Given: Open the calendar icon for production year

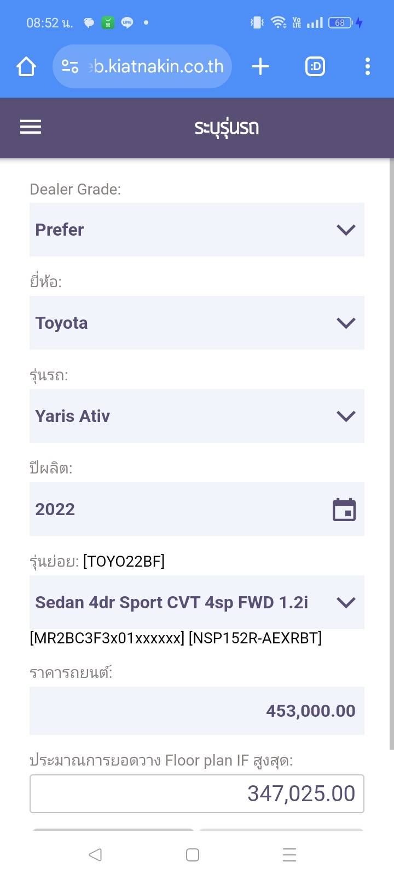Looking at the screenshot, I should [x=344, y=510].
